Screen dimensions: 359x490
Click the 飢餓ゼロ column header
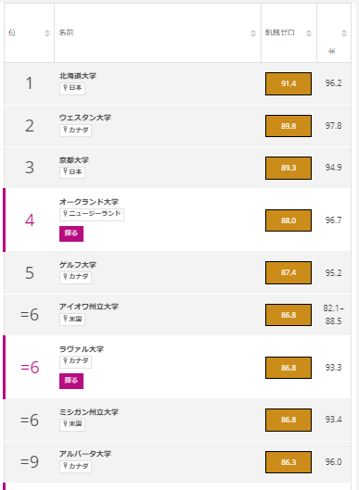279,32
